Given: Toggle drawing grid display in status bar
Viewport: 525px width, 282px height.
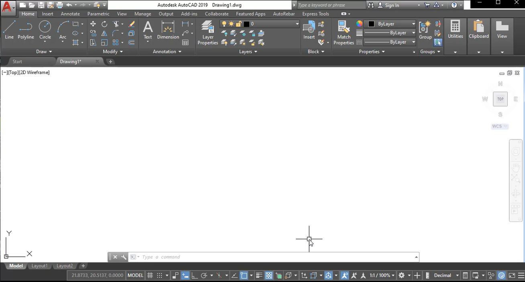Looking at the screenshot, I should pos(150,276).
